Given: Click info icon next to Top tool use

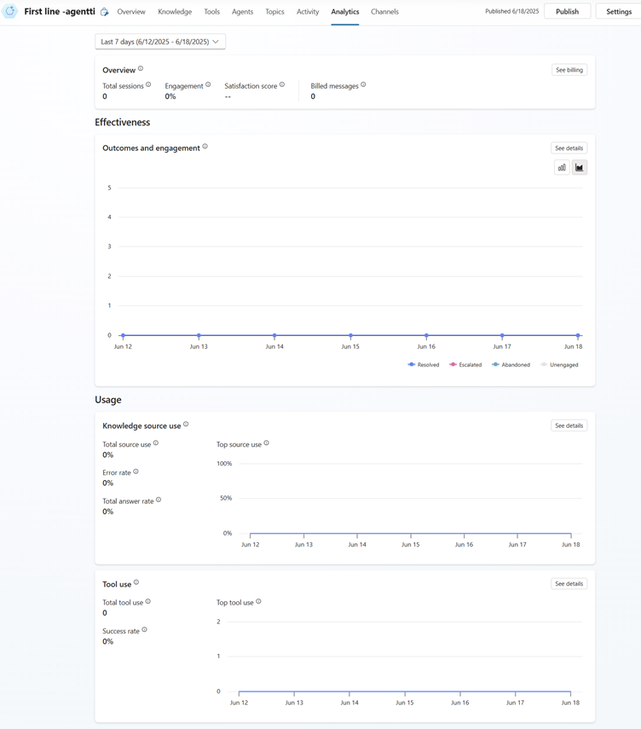Looking at the screenshot, I should pyautogui.click(x=259, y=602).
